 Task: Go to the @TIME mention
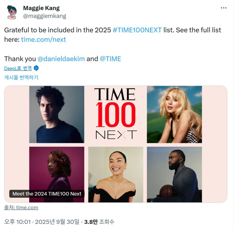coord(110,59)
